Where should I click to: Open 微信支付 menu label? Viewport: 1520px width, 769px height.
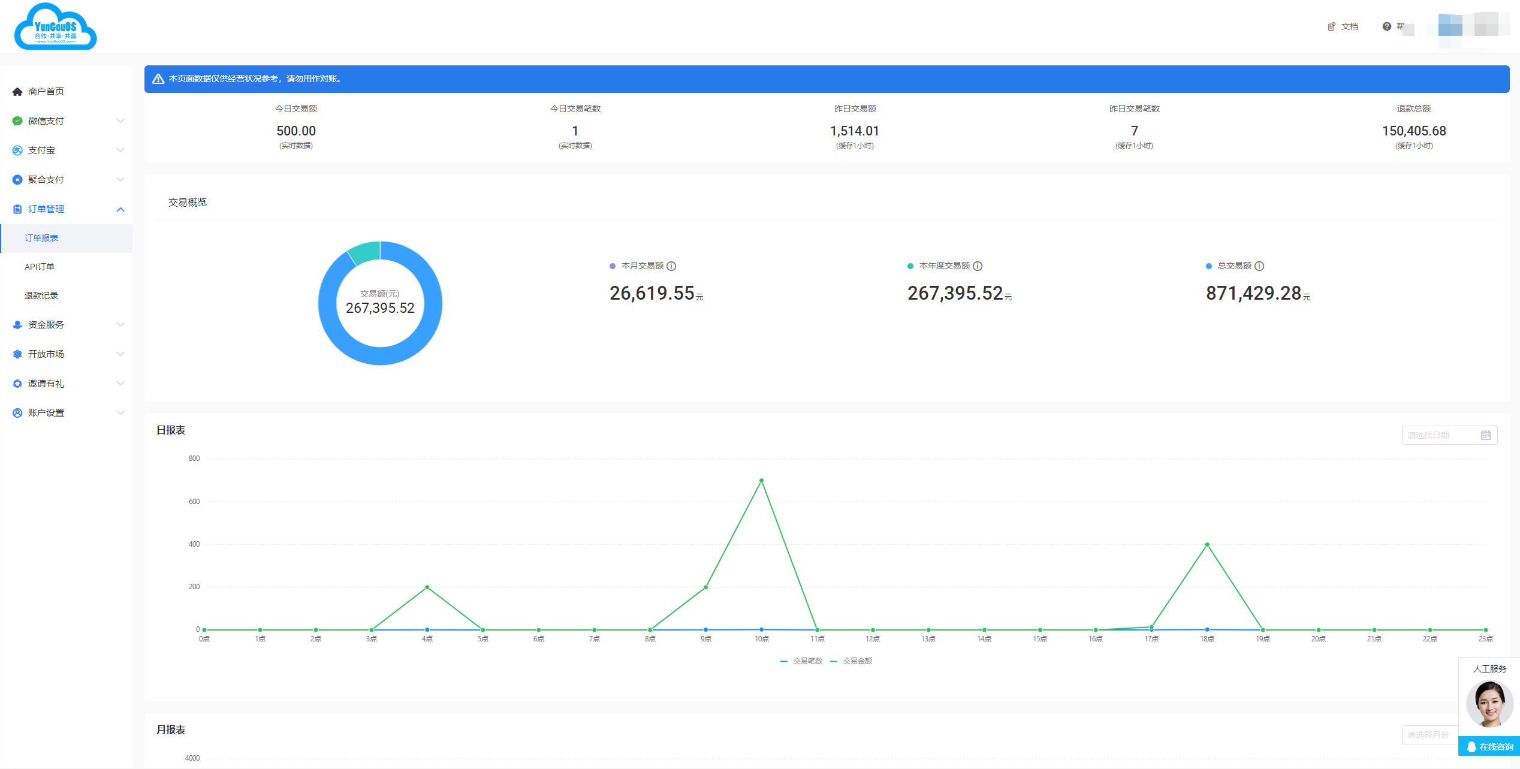point(46,121)
